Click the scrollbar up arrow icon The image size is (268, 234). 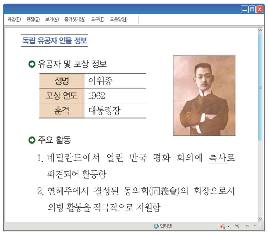(260, 29)
